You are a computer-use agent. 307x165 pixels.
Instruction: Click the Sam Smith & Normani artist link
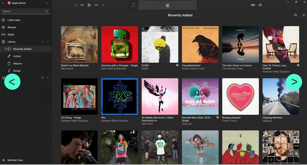tap(114, 69)
